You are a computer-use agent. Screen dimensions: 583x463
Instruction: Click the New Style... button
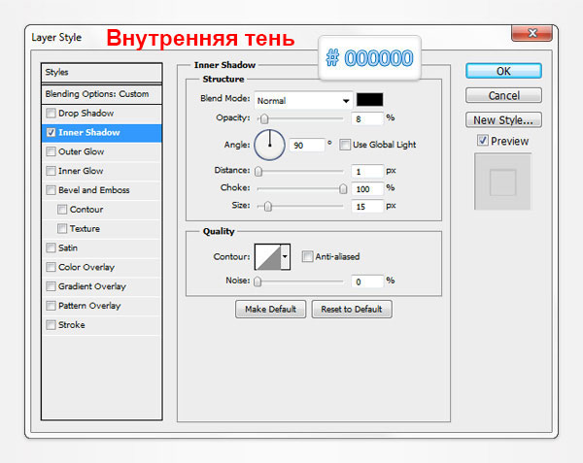coord(503,120)
